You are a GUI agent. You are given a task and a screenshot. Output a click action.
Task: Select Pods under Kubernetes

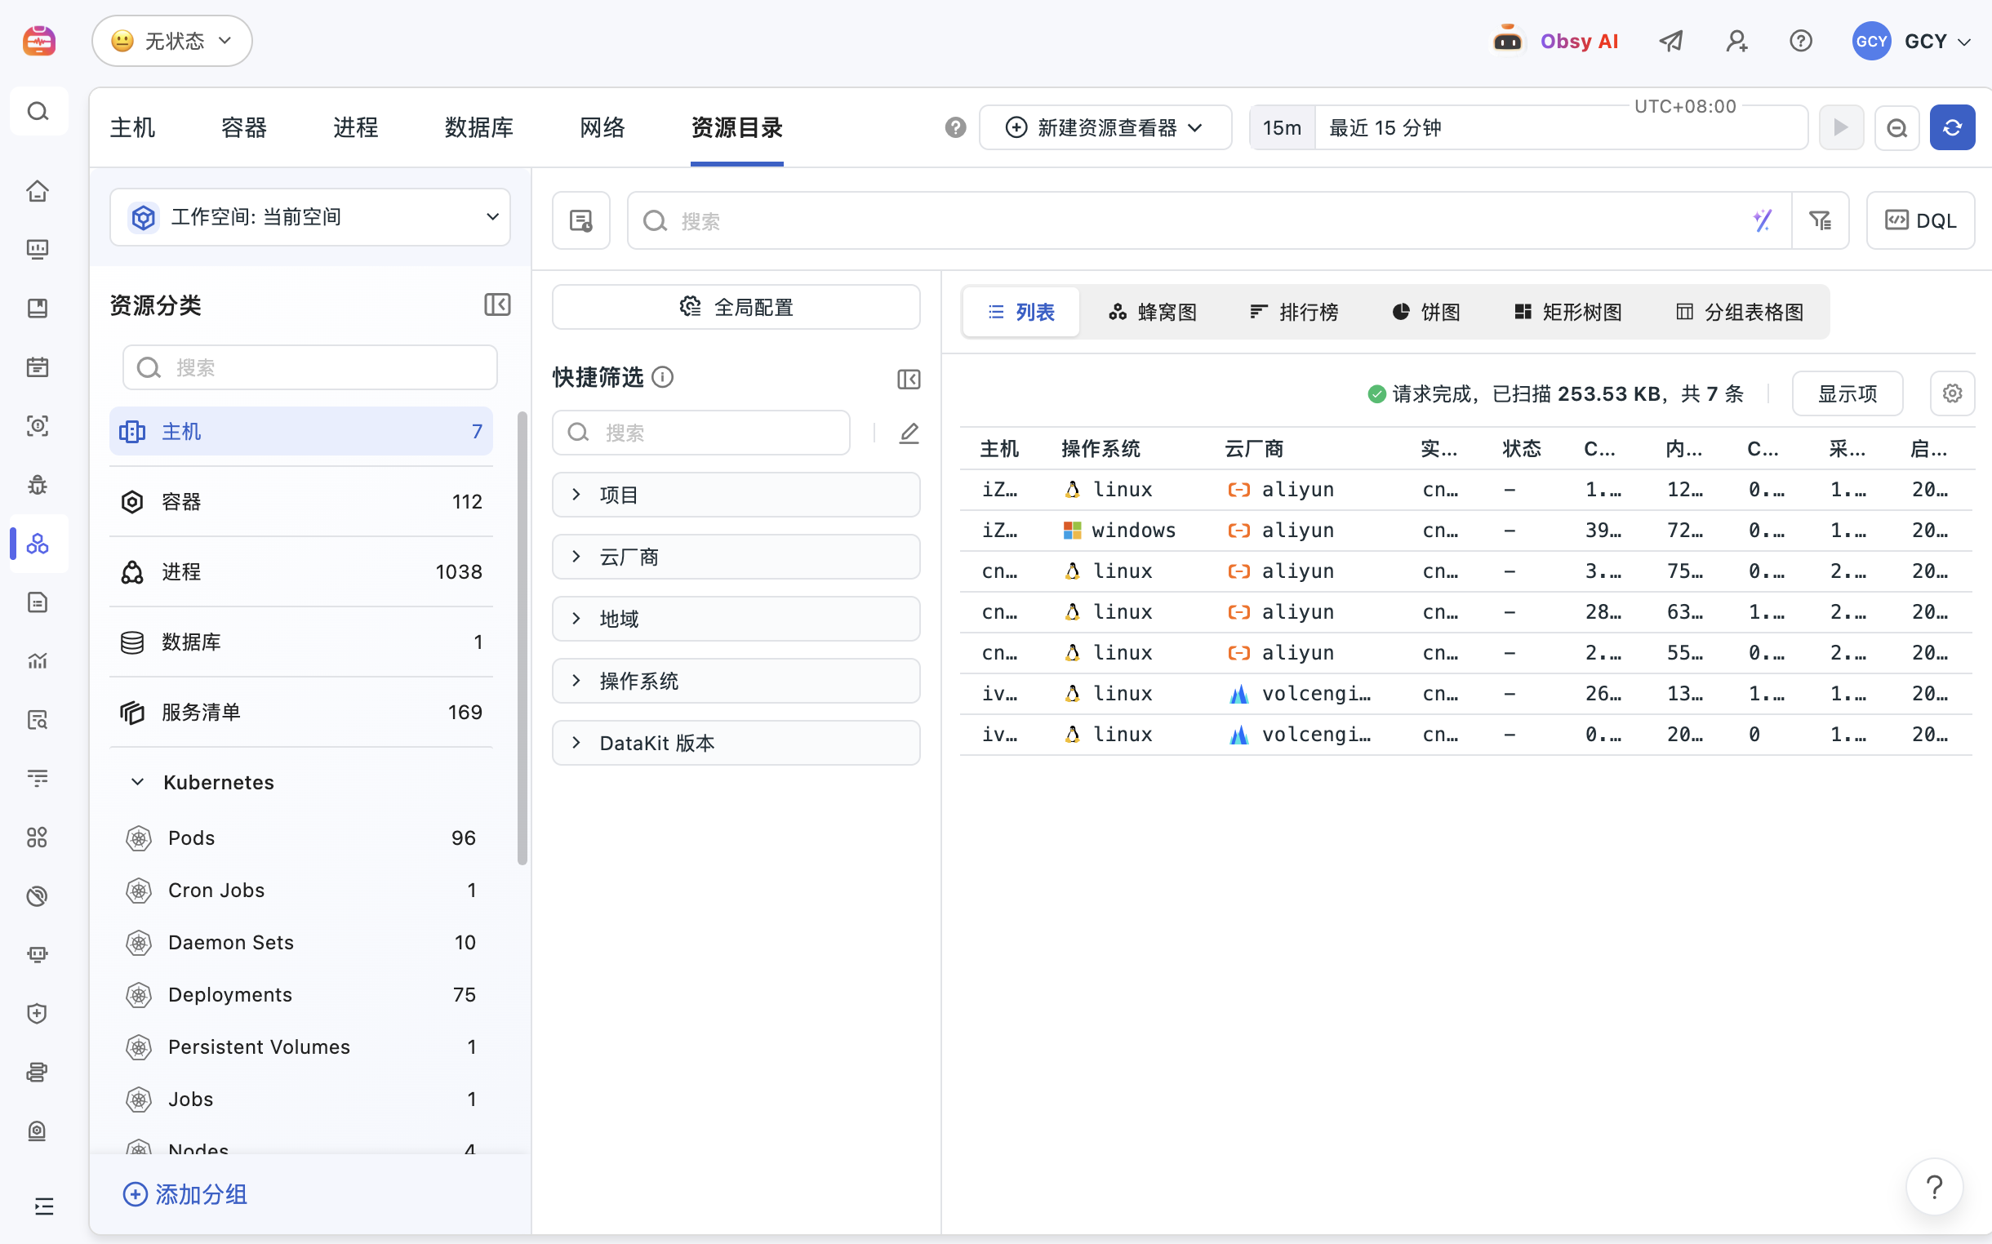pyautogui.click(x=301, y=837)
